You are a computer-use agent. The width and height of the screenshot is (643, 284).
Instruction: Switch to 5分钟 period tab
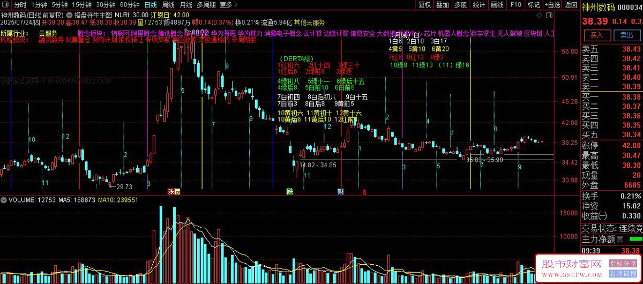click(59, 5)
